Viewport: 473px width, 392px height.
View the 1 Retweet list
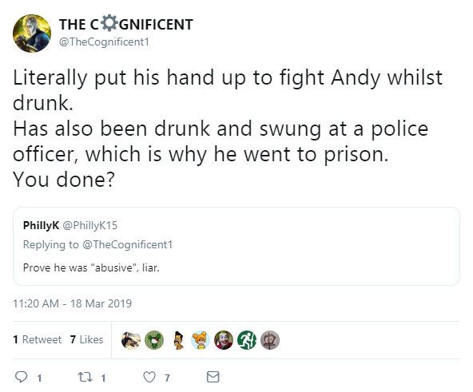point(37,339)
